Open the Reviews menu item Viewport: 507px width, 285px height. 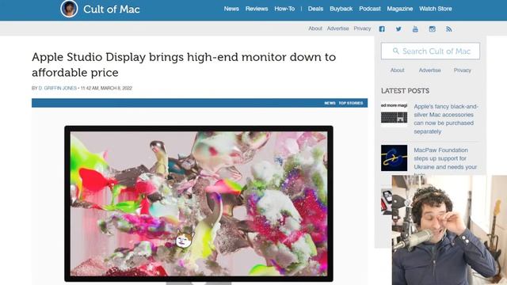(x=257, y=9)
